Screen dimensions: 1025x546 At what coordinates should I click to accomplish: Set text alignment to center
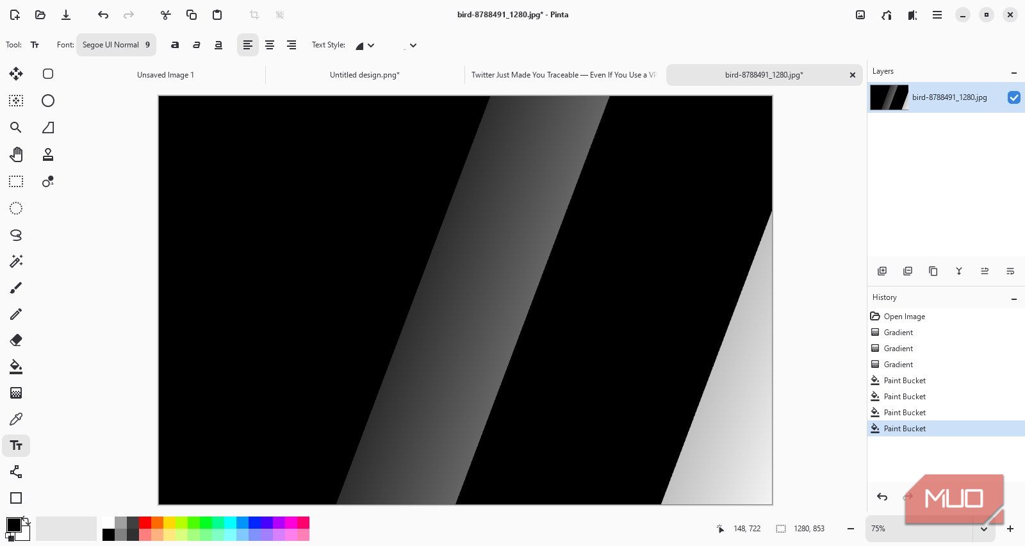[x=270, y=45]
